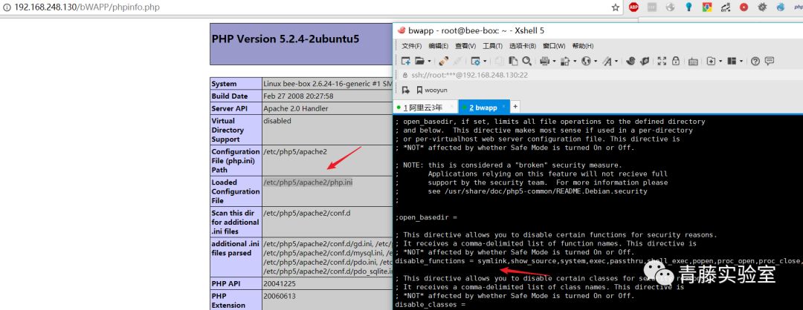
Task: Click the Find magnifier icon in Xshell toolbar
Action: [527, 62]
